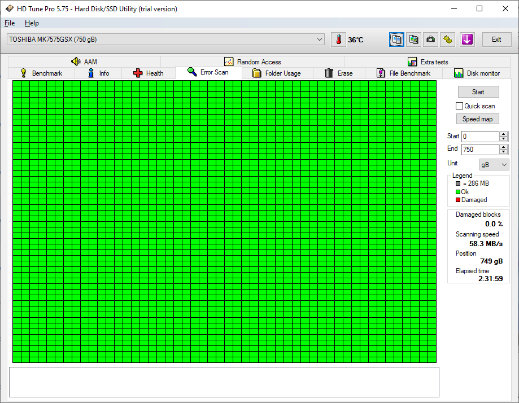Screen dimensions: 519x403
Task: Switch to the Benchmark tab
Action: (x=41, y=73)
